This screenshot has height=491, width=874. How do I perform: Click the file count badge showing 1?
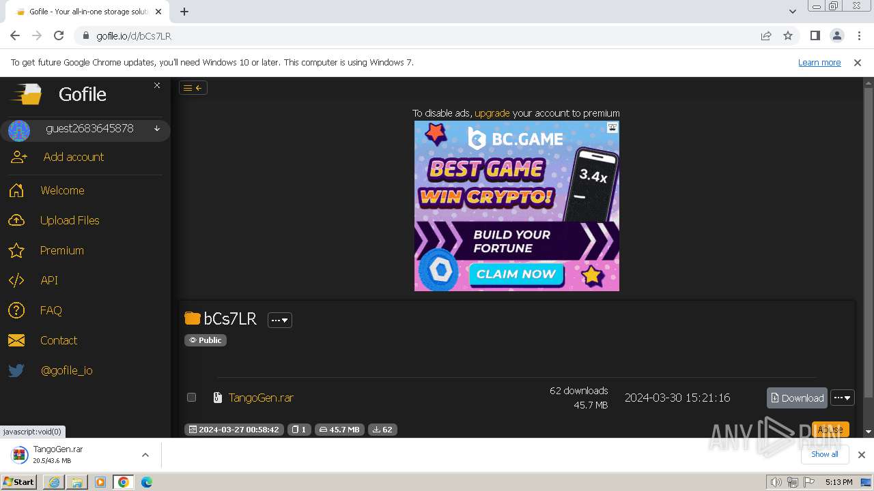(299, 430)
